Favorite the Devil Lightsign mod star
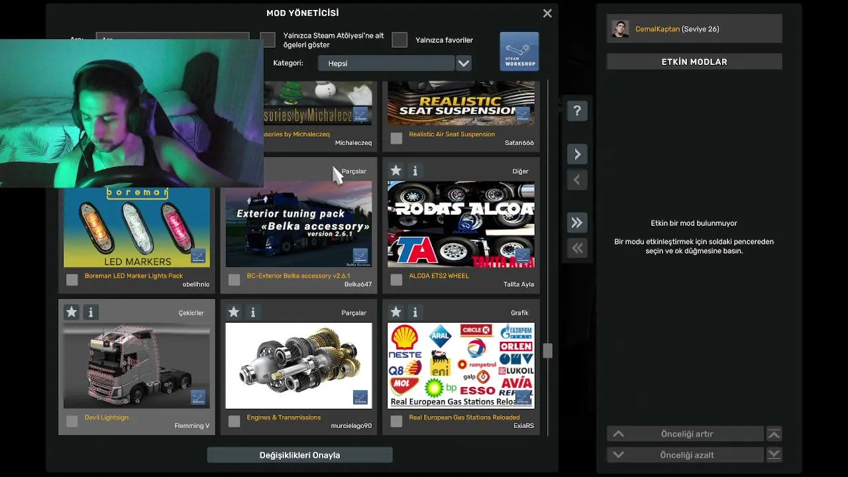The image size is (848, 477). click(x=72, y=312)
